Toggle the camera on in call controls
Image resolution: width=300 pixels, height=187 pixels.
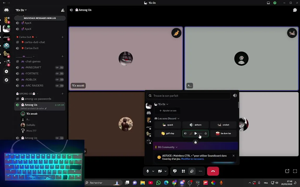pos(160,171)
